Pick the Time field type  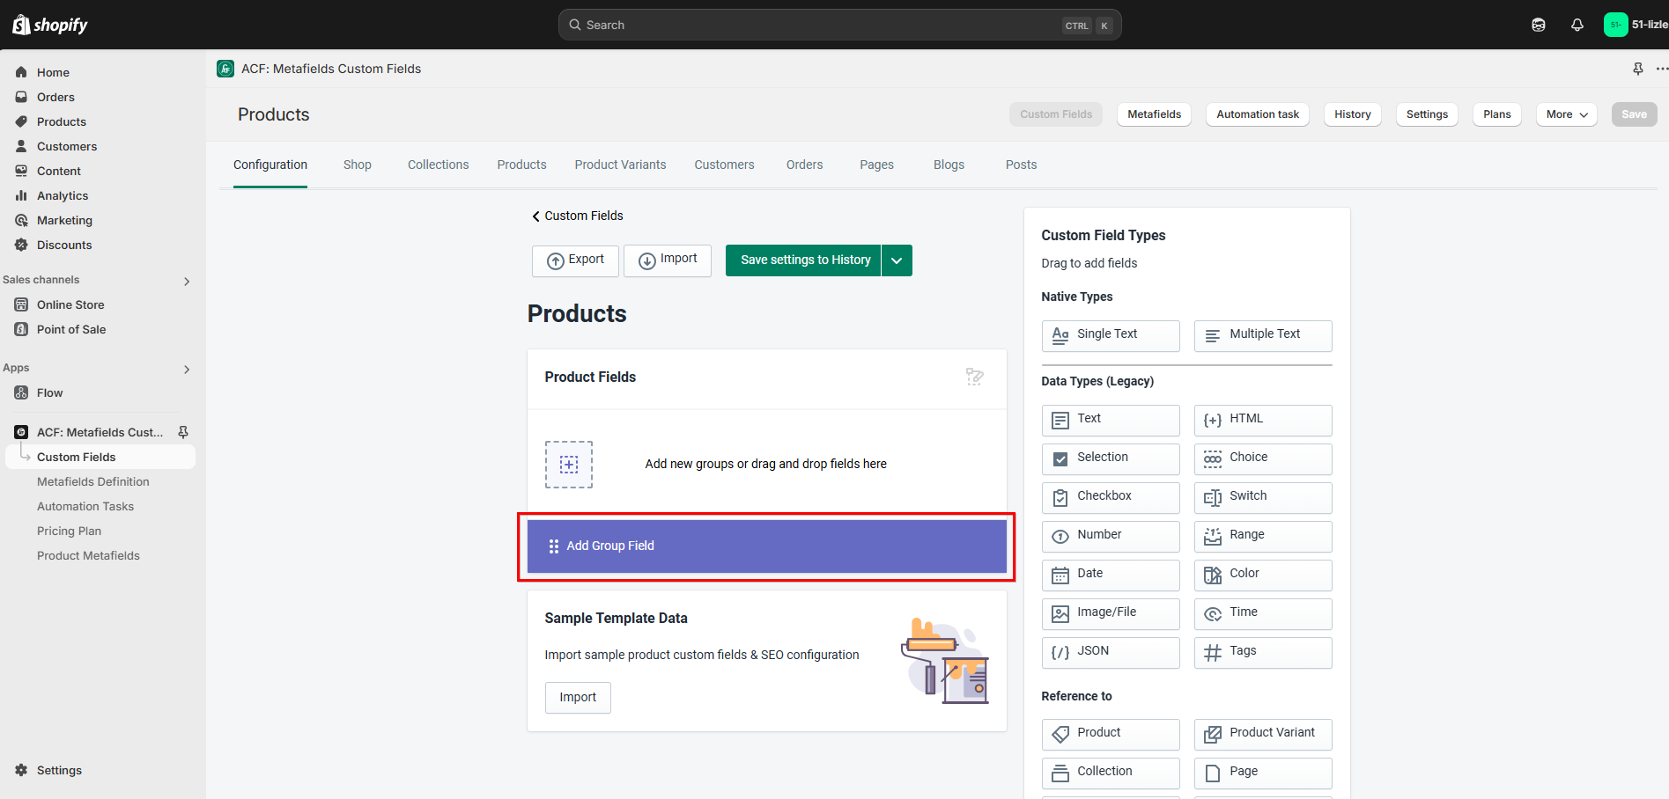click(x=1263, y=613)
